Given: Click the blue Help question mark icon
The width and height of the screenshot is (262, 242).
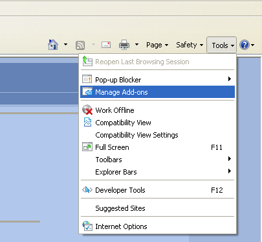Looking at the screenshot, I should [x=245, y=45].
